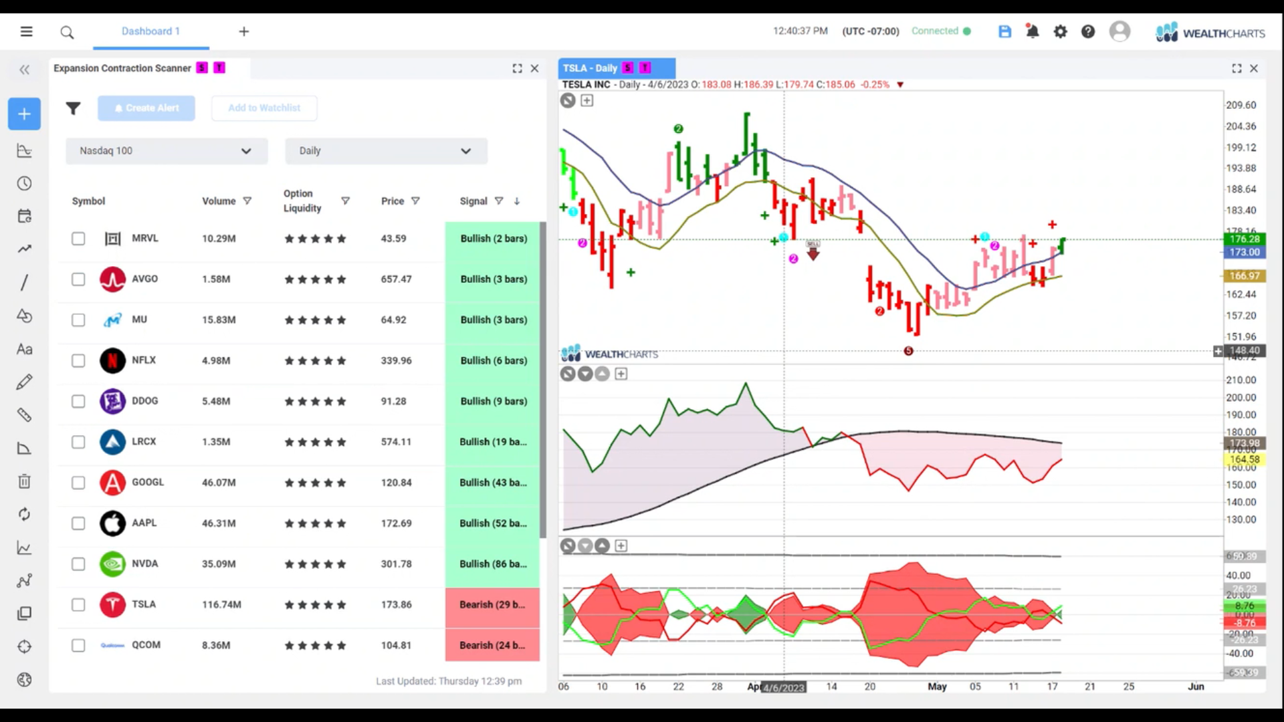Open the settings gear icon
This screenshot has width=1284, height=722.
pyautogui.click(x=1061, y=31)
